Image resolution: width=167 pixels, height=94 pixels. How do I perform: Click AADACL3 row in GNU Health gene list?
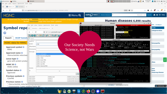tap(54, 79)
